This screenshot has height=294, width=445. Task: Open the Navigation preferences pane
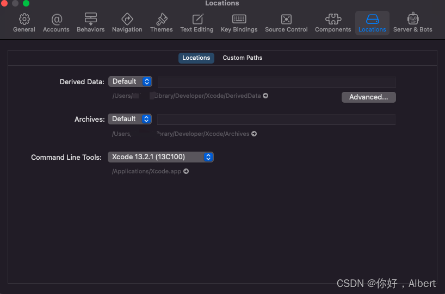pyautogui.click(x=127, y=23)
